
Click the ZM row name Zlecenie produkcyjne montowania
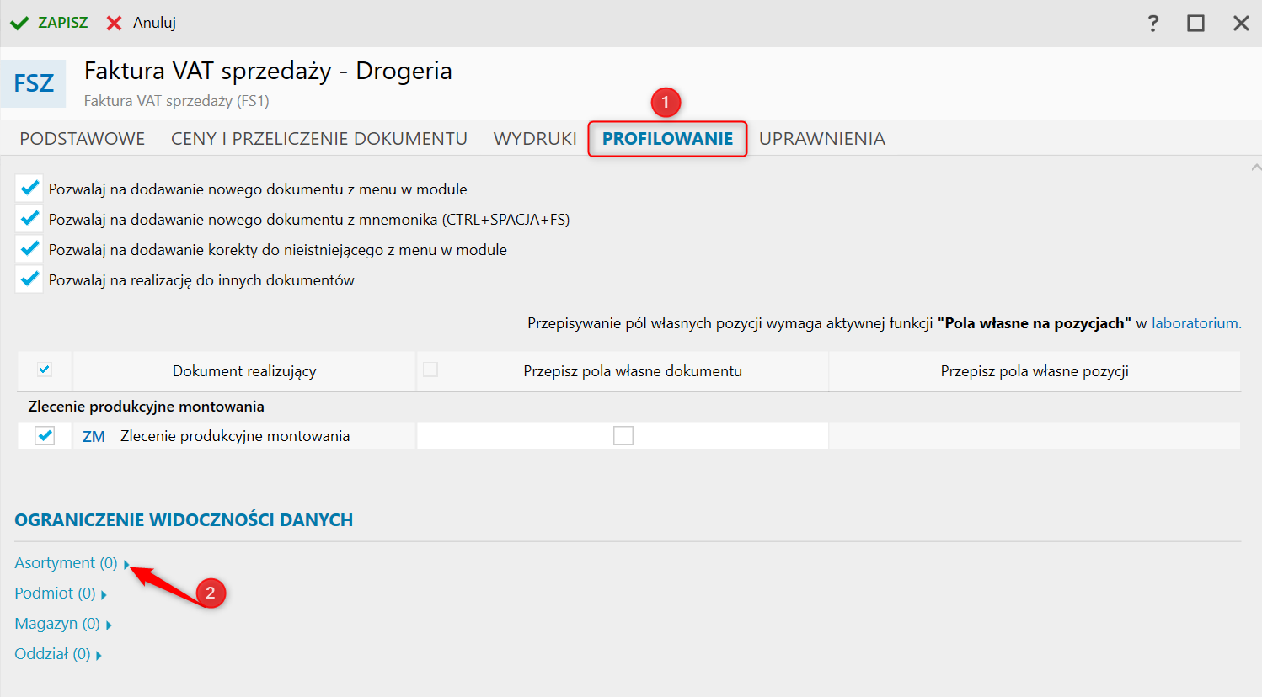click(235, 436)
